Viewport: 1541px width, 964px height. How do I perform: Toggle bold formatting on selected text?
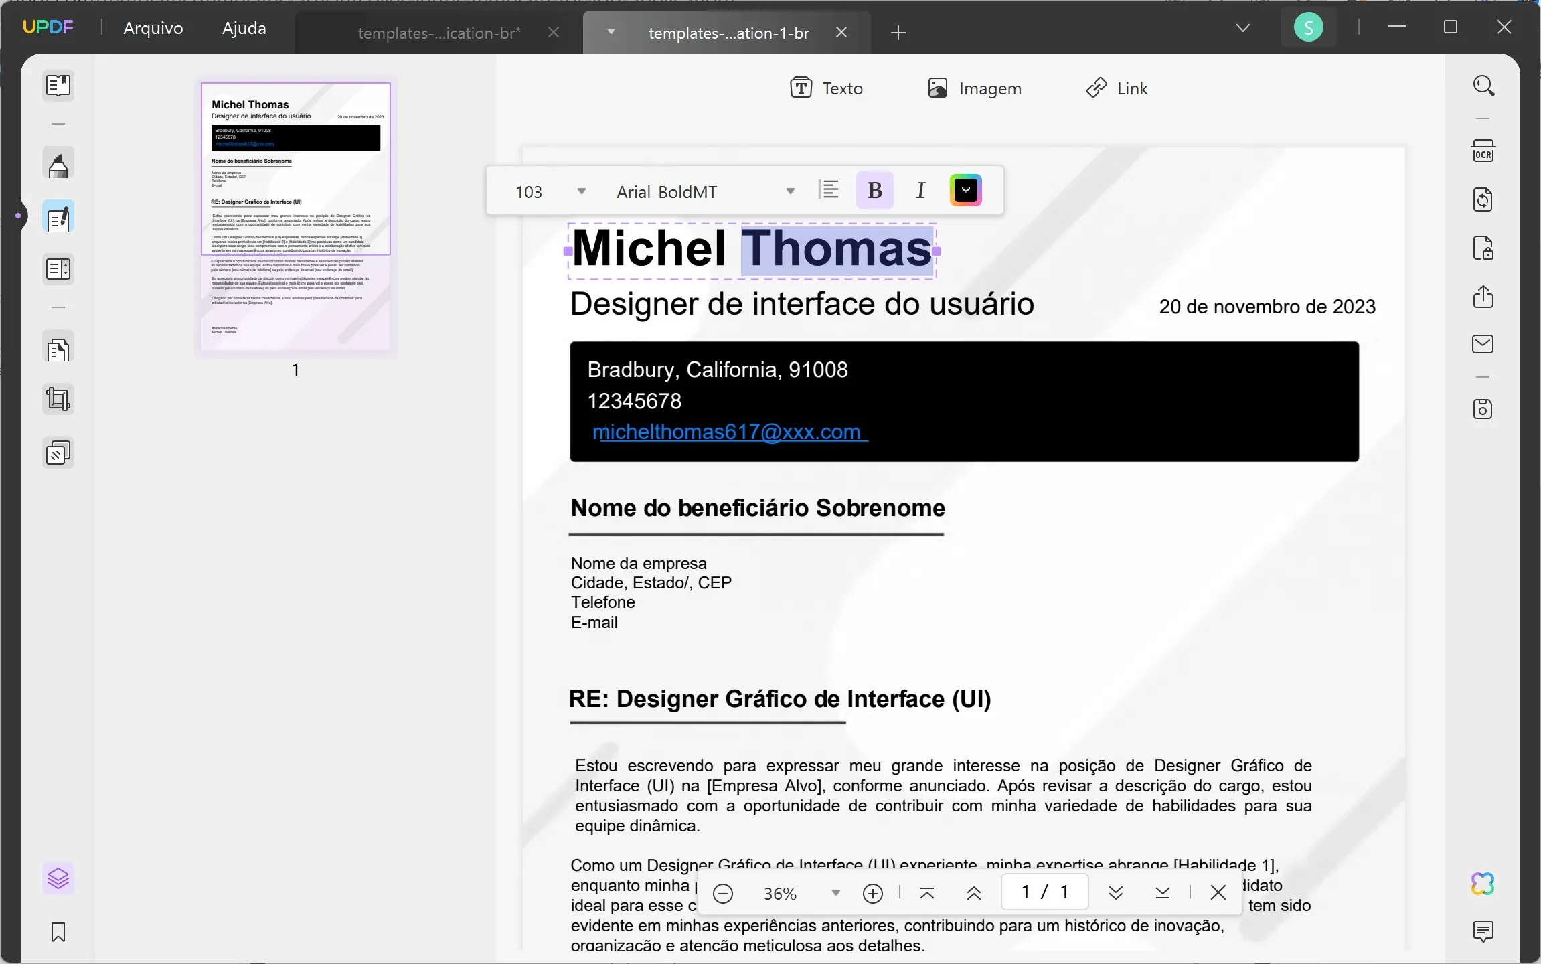coord(875,190)
